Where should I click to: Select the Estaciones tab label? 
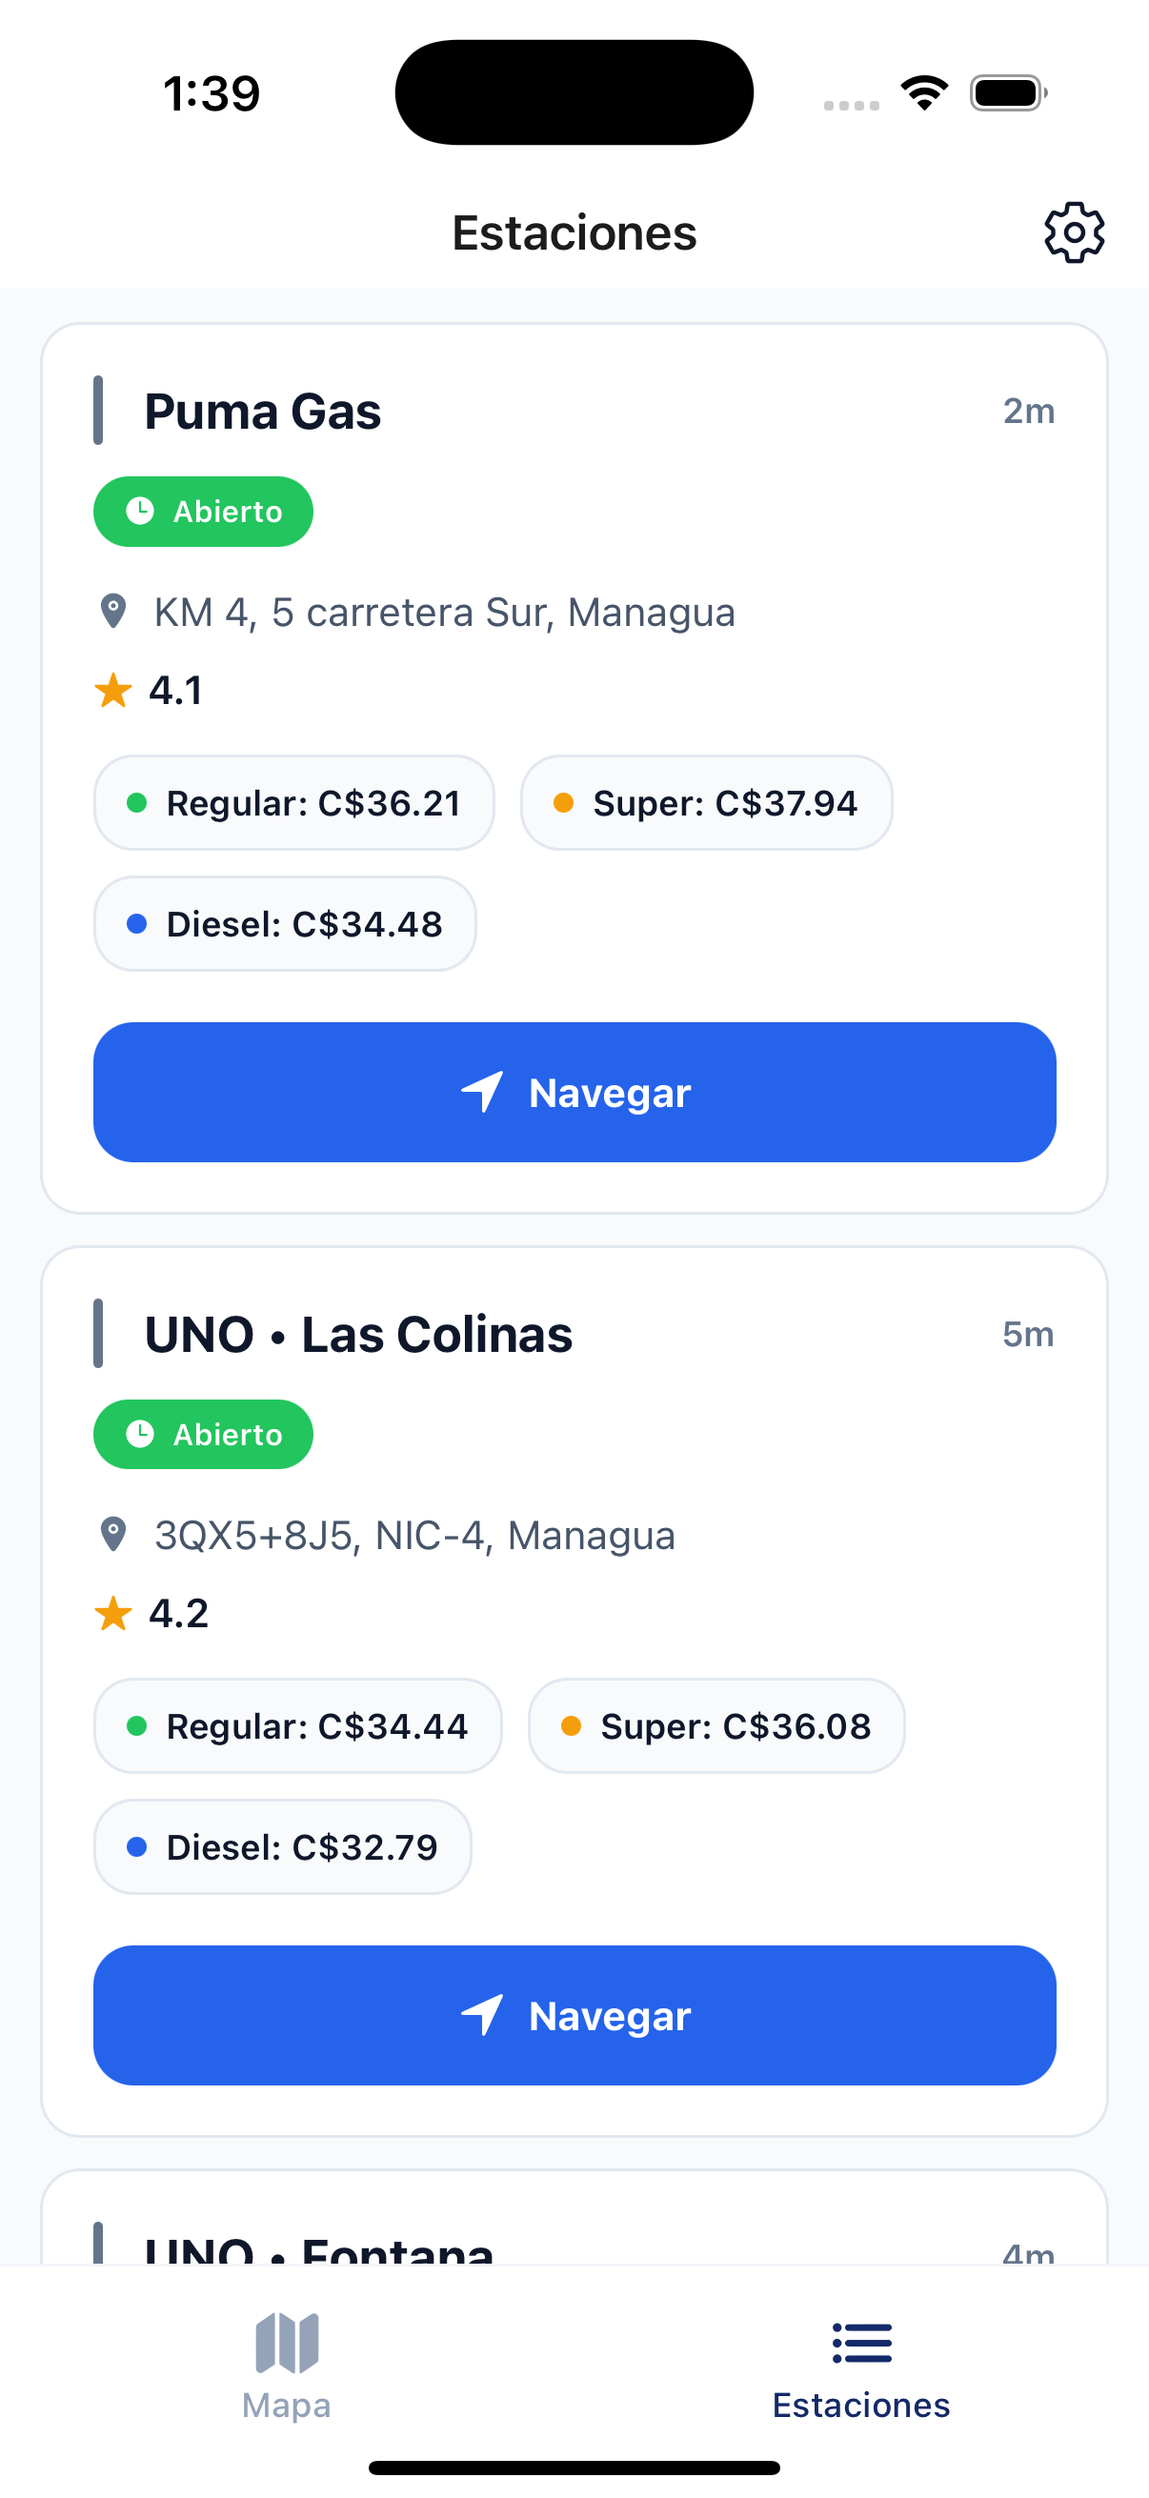coord(861,2405)
